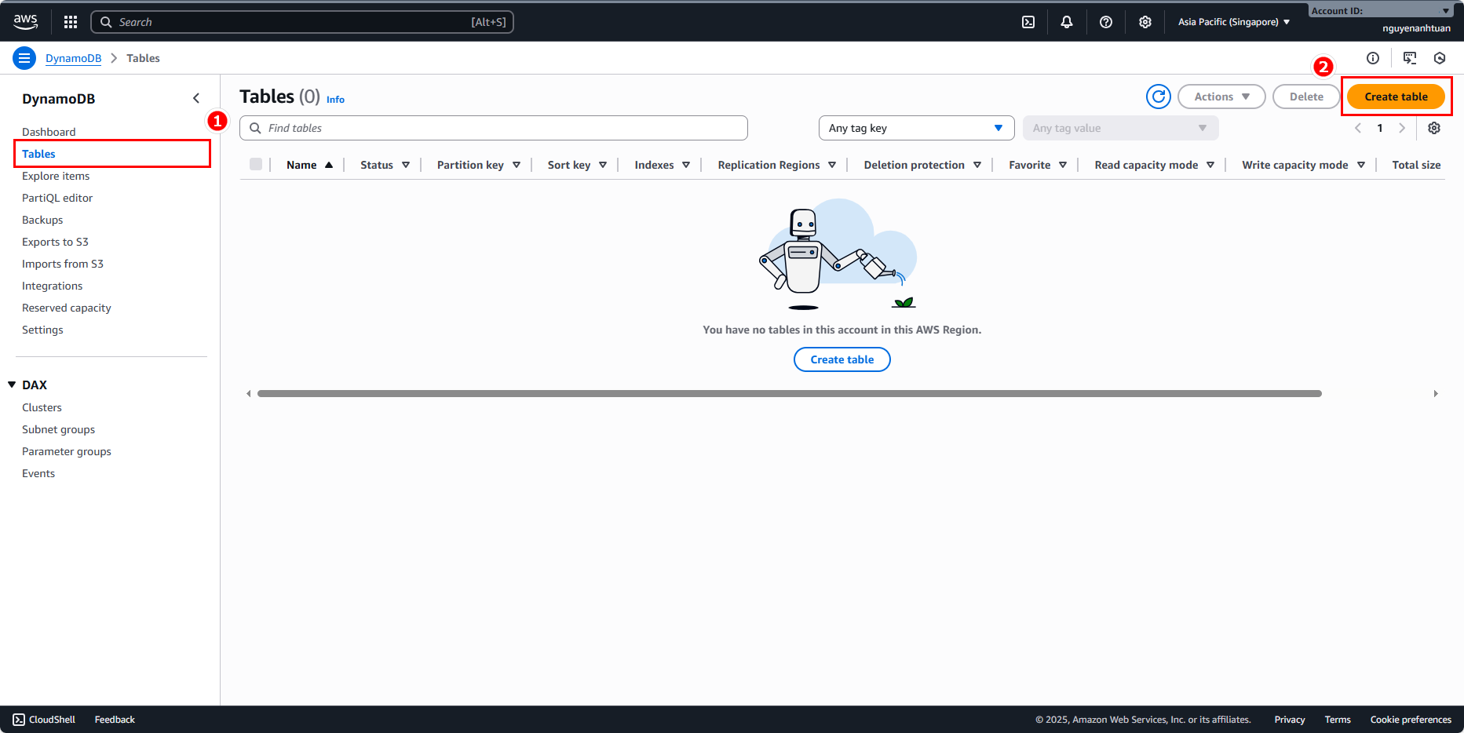
Task: Change region from Asia Pacific (Singapore)
Action: 1233,22
